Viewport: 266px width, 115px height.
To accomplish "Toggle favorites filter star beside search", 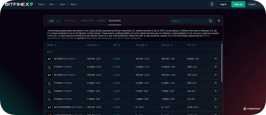I will (219, 21).
